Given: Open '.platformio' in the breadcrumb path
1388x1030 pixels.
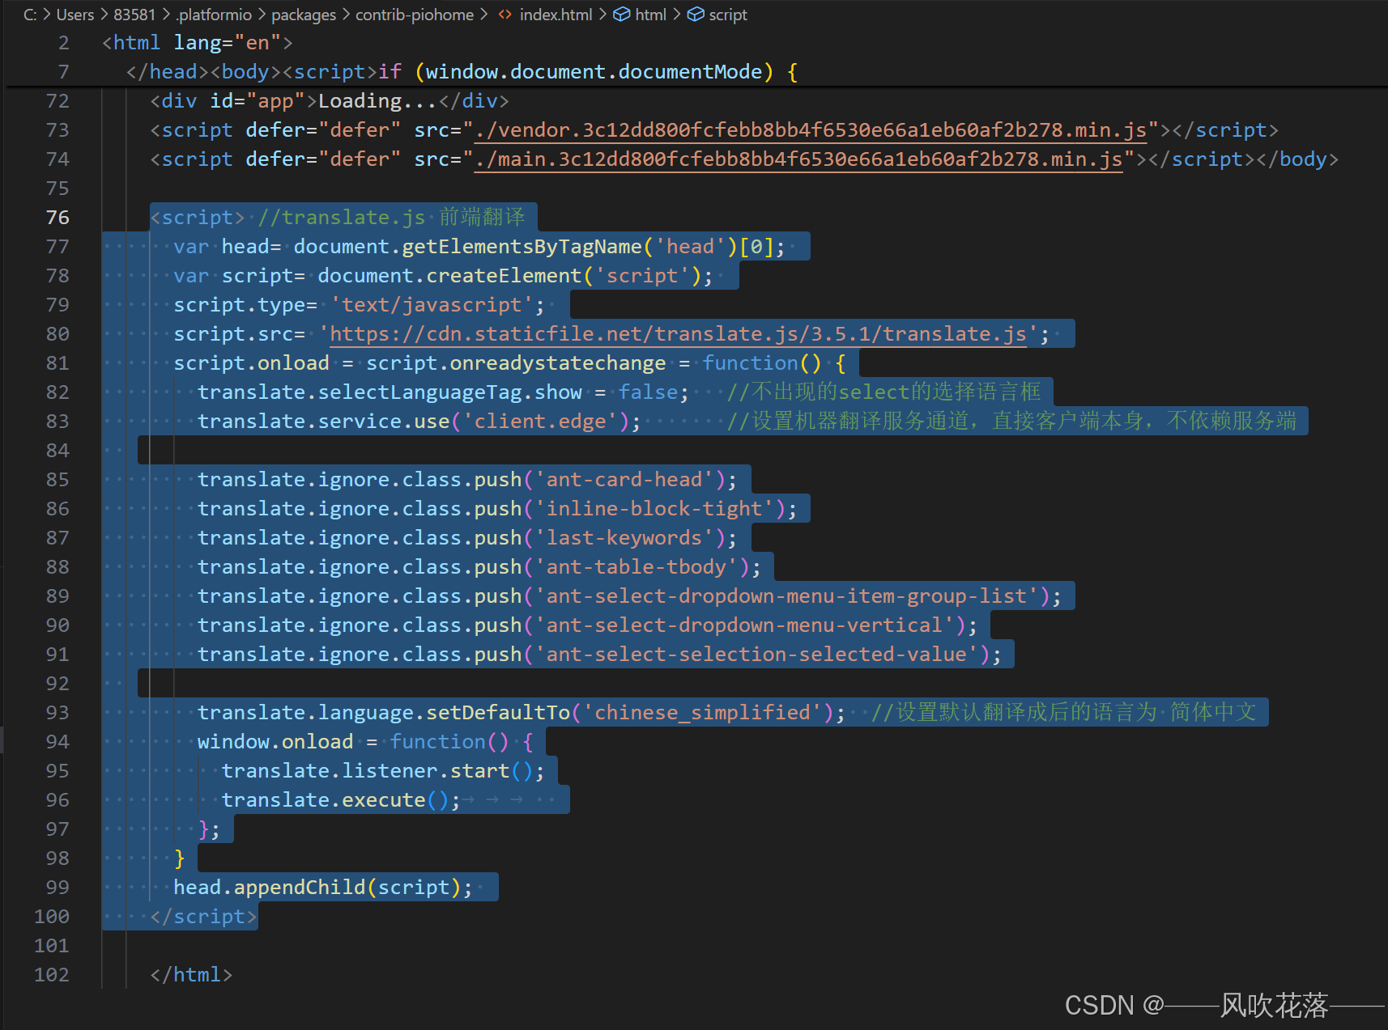Looking at the screenshot, I should coord(215,15).
